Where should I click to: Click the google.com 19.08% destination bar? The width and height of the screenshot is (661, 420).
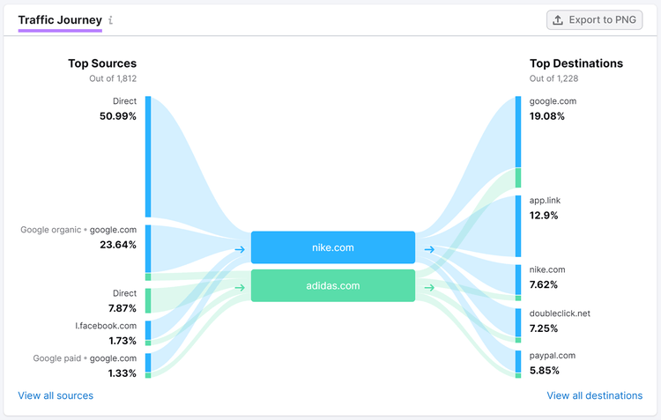click(x=518, y=132)
